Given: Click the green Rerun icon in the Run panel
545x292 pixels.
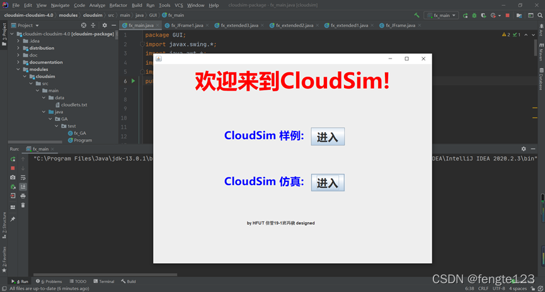Looking at the screenshot, I should (13, 159).
